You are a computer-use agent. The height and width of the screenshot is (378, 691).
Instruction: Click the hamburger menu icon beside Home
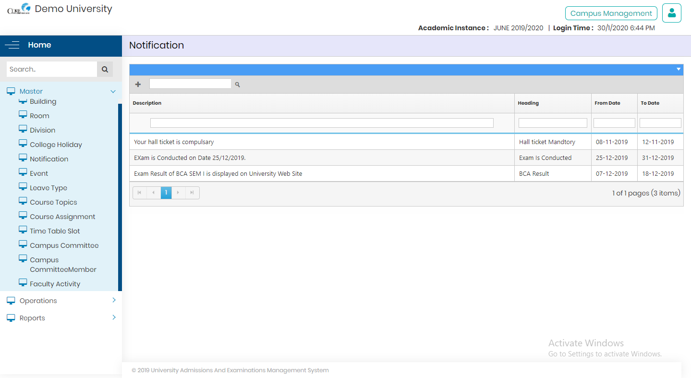pyautogui.click(x=12, y=45)
